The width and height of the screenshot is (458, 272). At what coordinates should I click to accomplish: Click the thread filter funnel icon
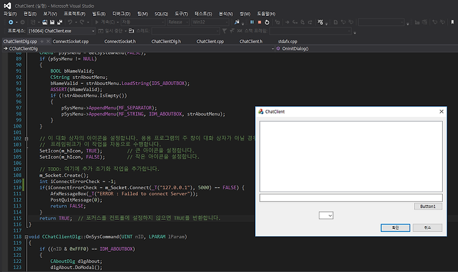225,31
